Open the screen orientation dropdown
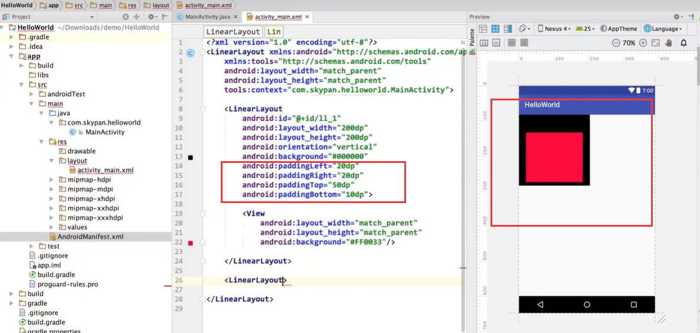This screenshot has height=333, width=700. [x=524, y=28]
